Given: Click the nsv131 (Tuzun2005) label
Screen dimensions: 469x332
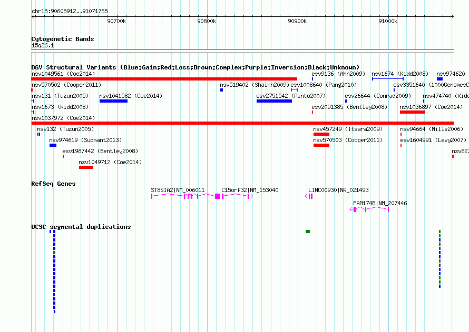Looking at the screenshot, I should click(x=60, y=96).
